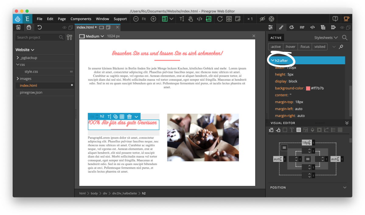Screen dimensions: 365x215
Task: Select the Text typography icon in Visual Editor
Action: [x=291, y=130]
